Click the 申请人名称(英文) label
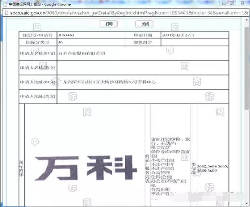The width and height of the screenshot is (250, 207). point(38,68)
